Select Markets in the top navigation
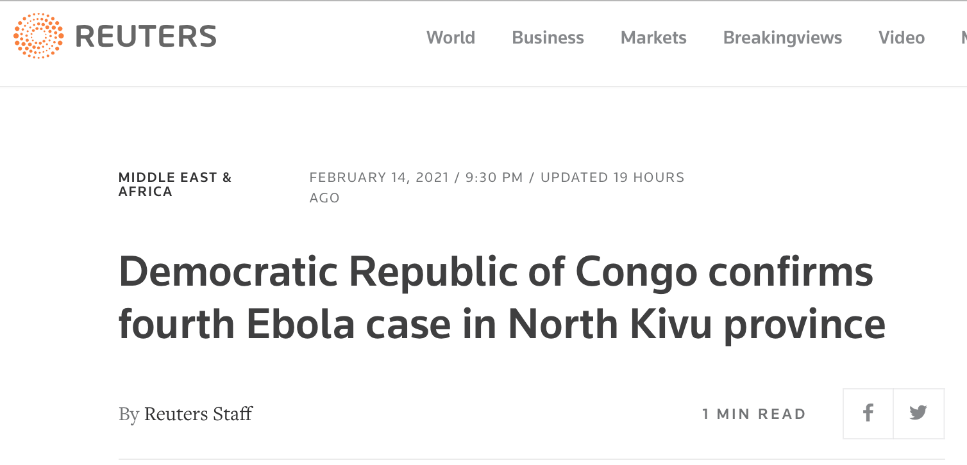 (653, 38)
